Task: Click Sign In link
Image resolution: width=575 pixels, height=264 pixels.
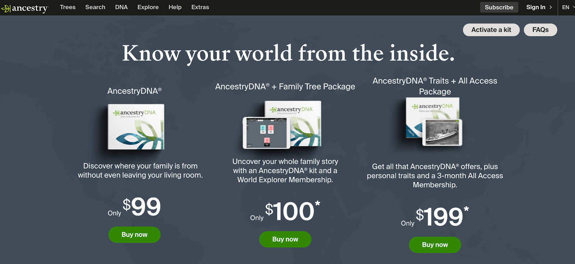Action: point(539,7)
